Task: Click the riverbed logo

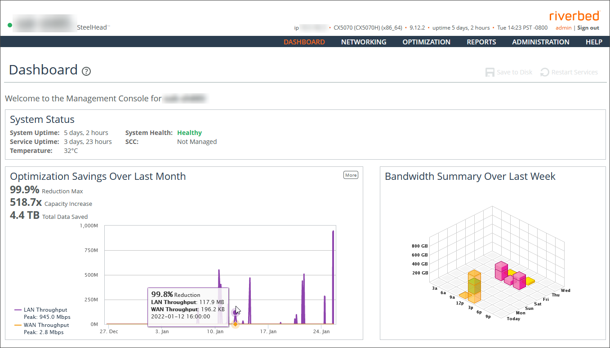Action: click(574, 16)
